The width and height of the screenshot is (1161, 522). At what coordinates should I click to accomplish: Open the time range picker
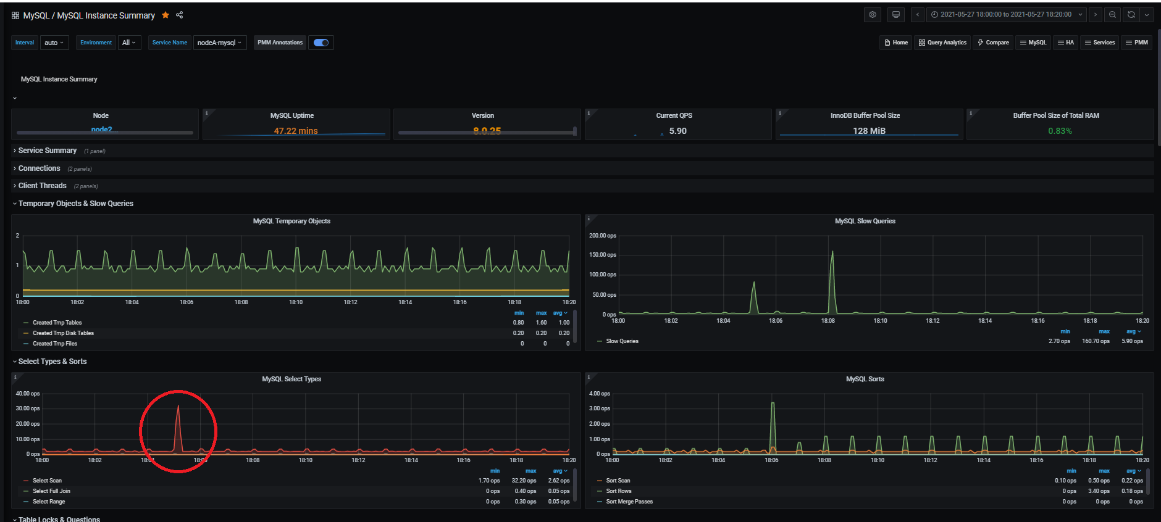click(x=1007, y=15)
